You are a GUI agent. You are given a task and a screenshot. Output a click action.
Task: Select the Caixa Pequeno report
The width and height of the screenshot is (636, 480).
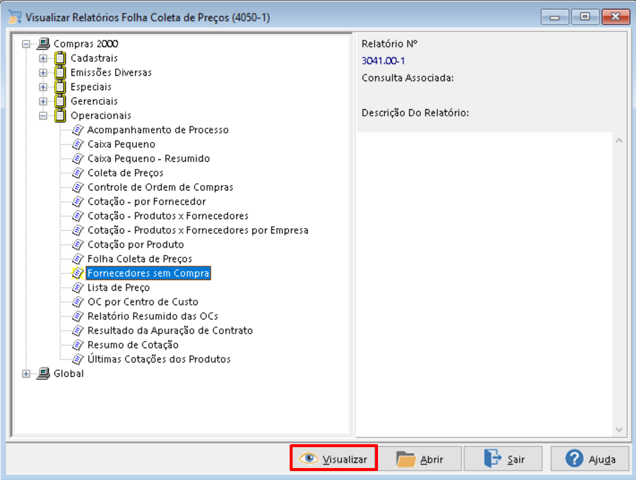click(121, 144)
